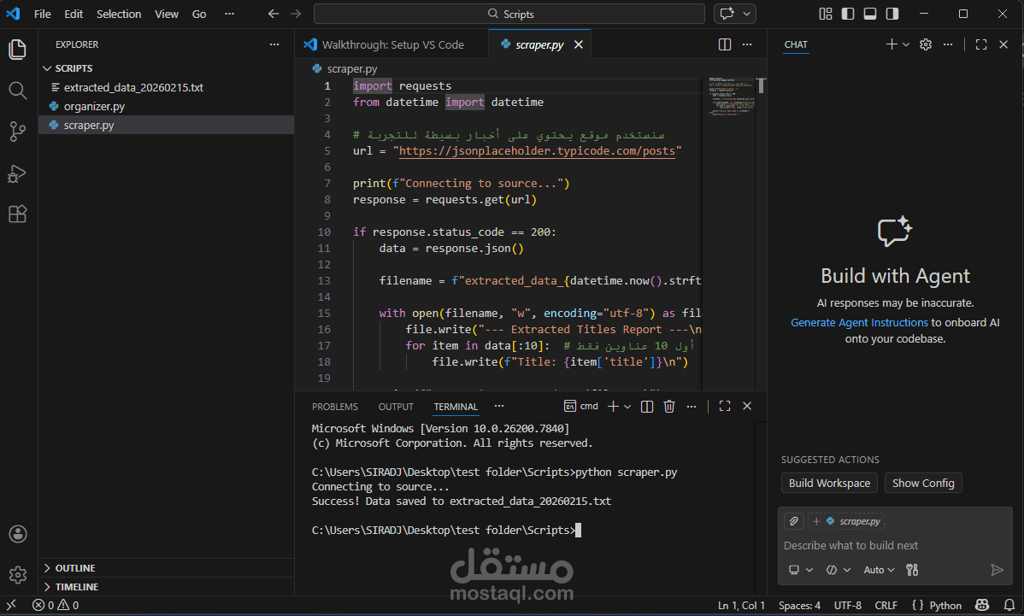Click the UTF-8 encoding status entry
Viewport: 1024px width, 616px height.
(x=847, y=606)
